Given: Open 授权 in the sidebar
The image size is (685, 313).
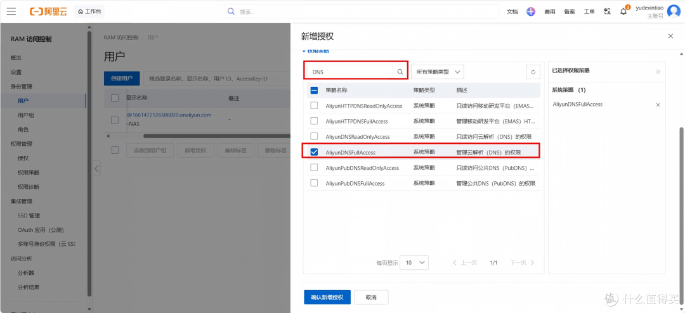Looking at the screenshot, I should click(23, 158).
